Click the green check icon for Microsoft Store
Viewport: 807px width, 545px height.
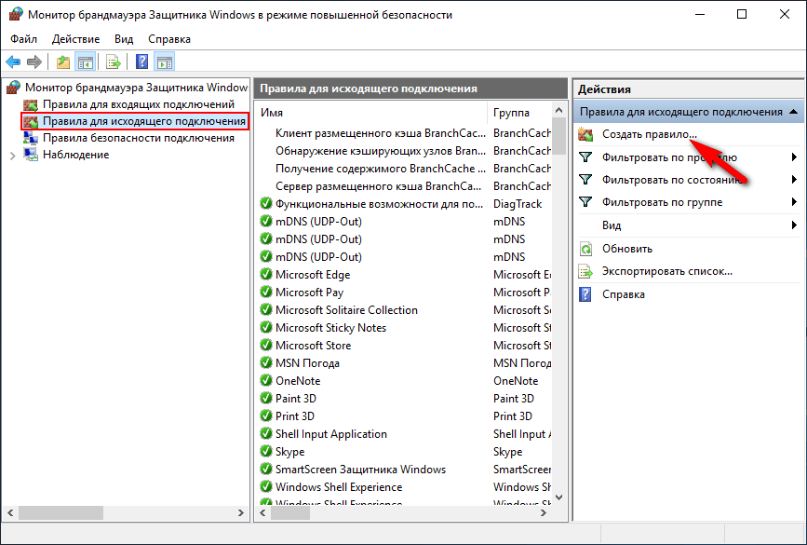tap(266, 345)
